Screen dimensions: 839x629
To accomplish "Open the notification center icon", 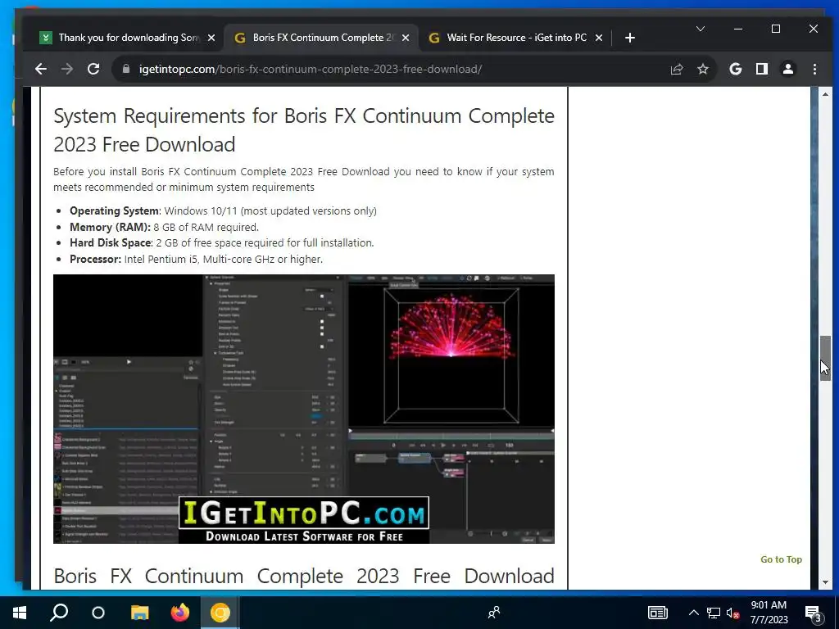I will point(813,613).
